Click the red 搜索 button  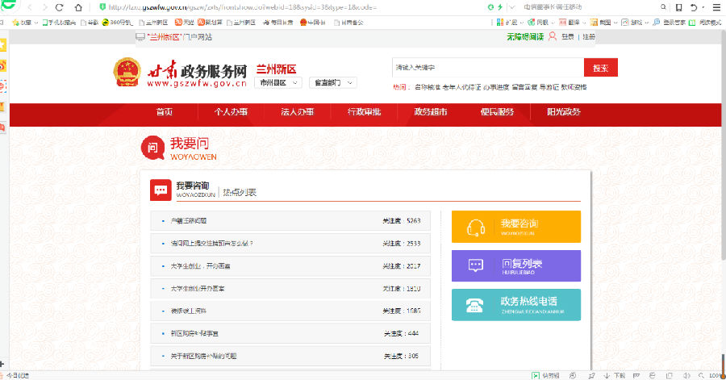(x=600, y=68)
